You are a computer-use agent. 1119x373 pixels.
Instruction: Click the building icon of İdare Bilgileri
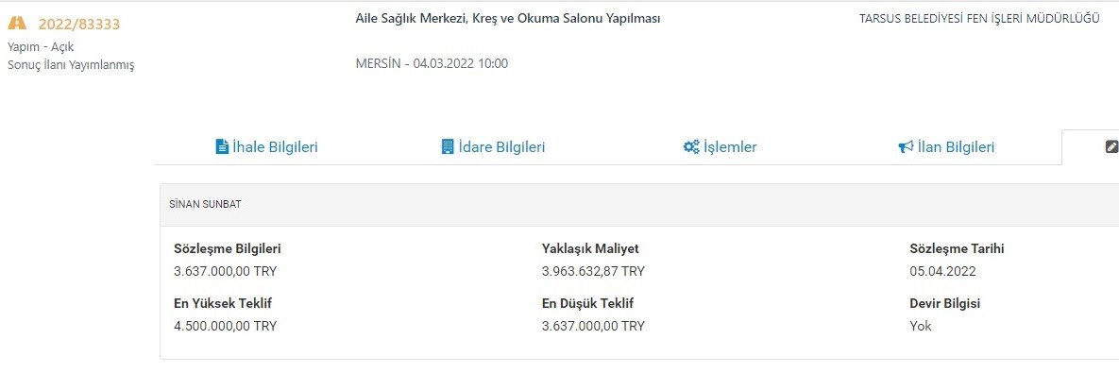click(x=448, y=147)
